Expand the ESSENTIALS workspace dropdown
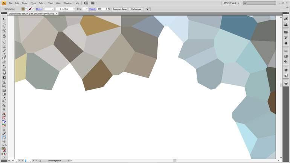Image resolution: width=290 pixels, height=163 pixels. (231, 3)
